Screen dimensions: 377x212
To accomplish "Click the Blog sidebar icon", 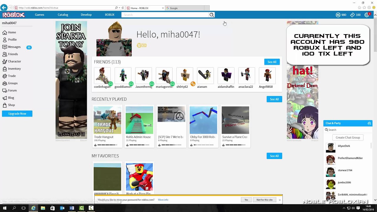I will (4, 98).
